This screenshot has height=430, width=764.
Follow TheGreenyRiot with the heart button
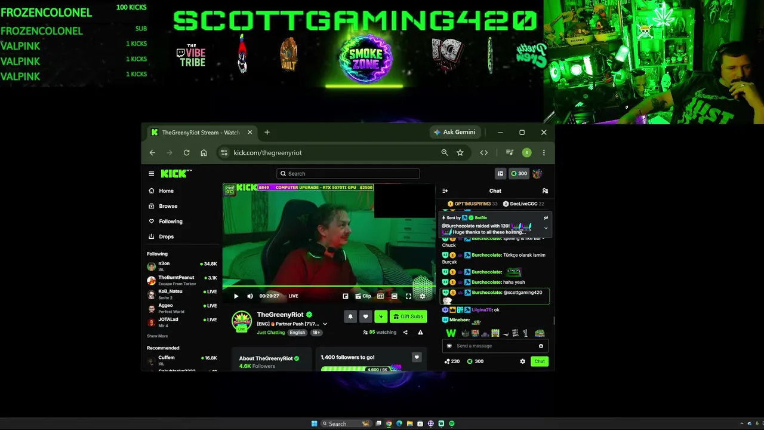[x=365, y=317]
